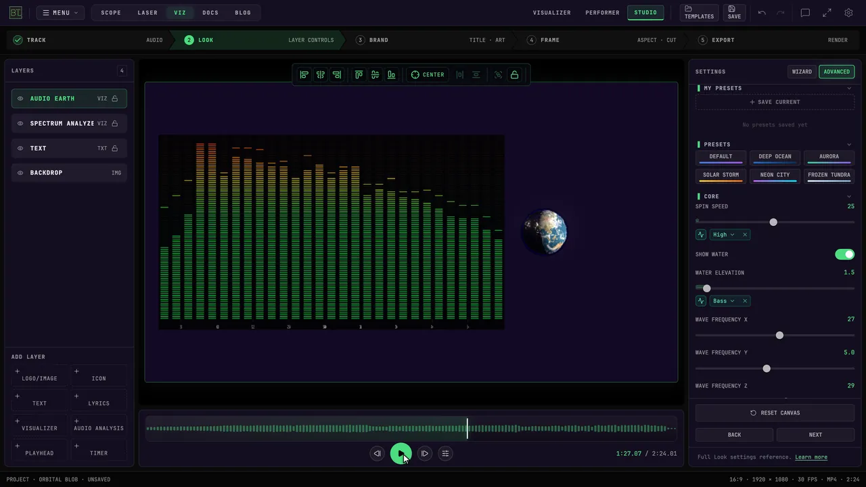Align layer to top edge

359,74
